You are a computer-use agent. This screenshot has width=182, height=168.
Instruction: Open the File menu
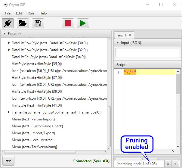click(x=8, y=13)
